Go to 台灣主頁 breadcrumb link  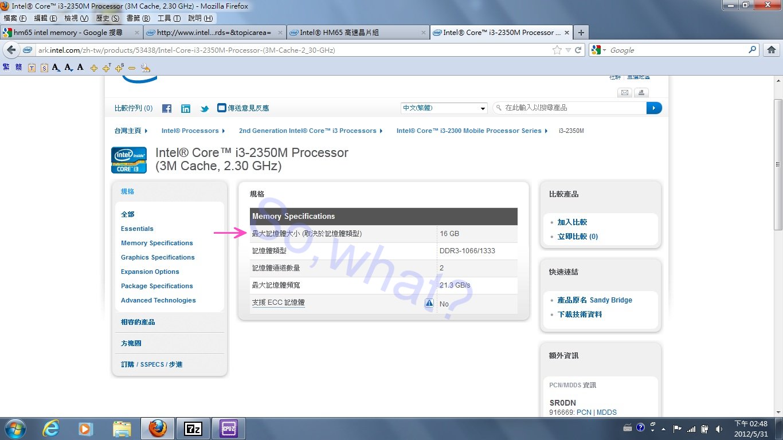coord(128,131)
